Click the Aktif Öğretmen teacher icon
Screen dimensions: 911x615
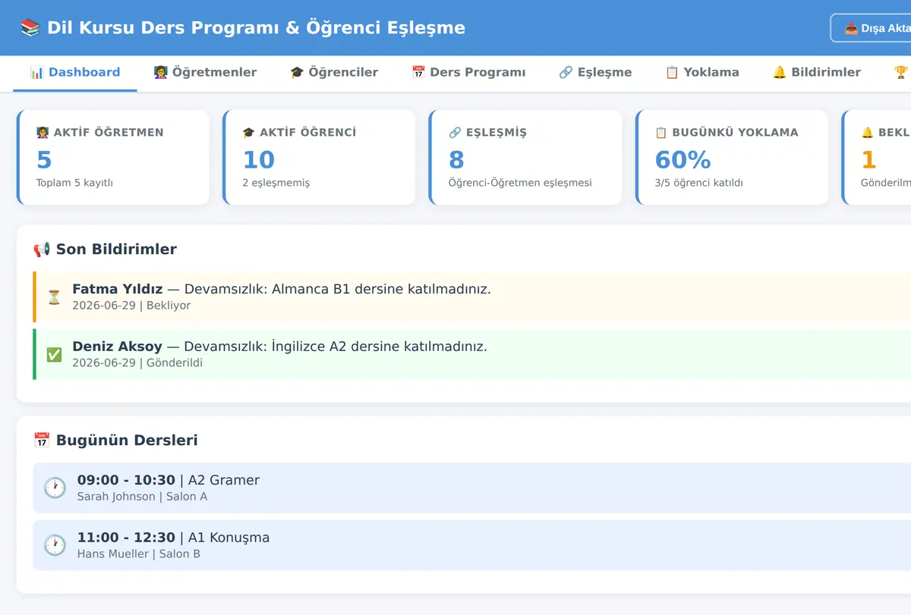(43, 133)
